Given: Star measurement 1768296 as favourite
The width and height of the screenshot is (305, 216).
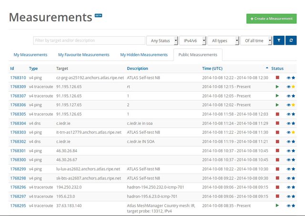Looking at the screenshot, I should (x=294, y=187).
